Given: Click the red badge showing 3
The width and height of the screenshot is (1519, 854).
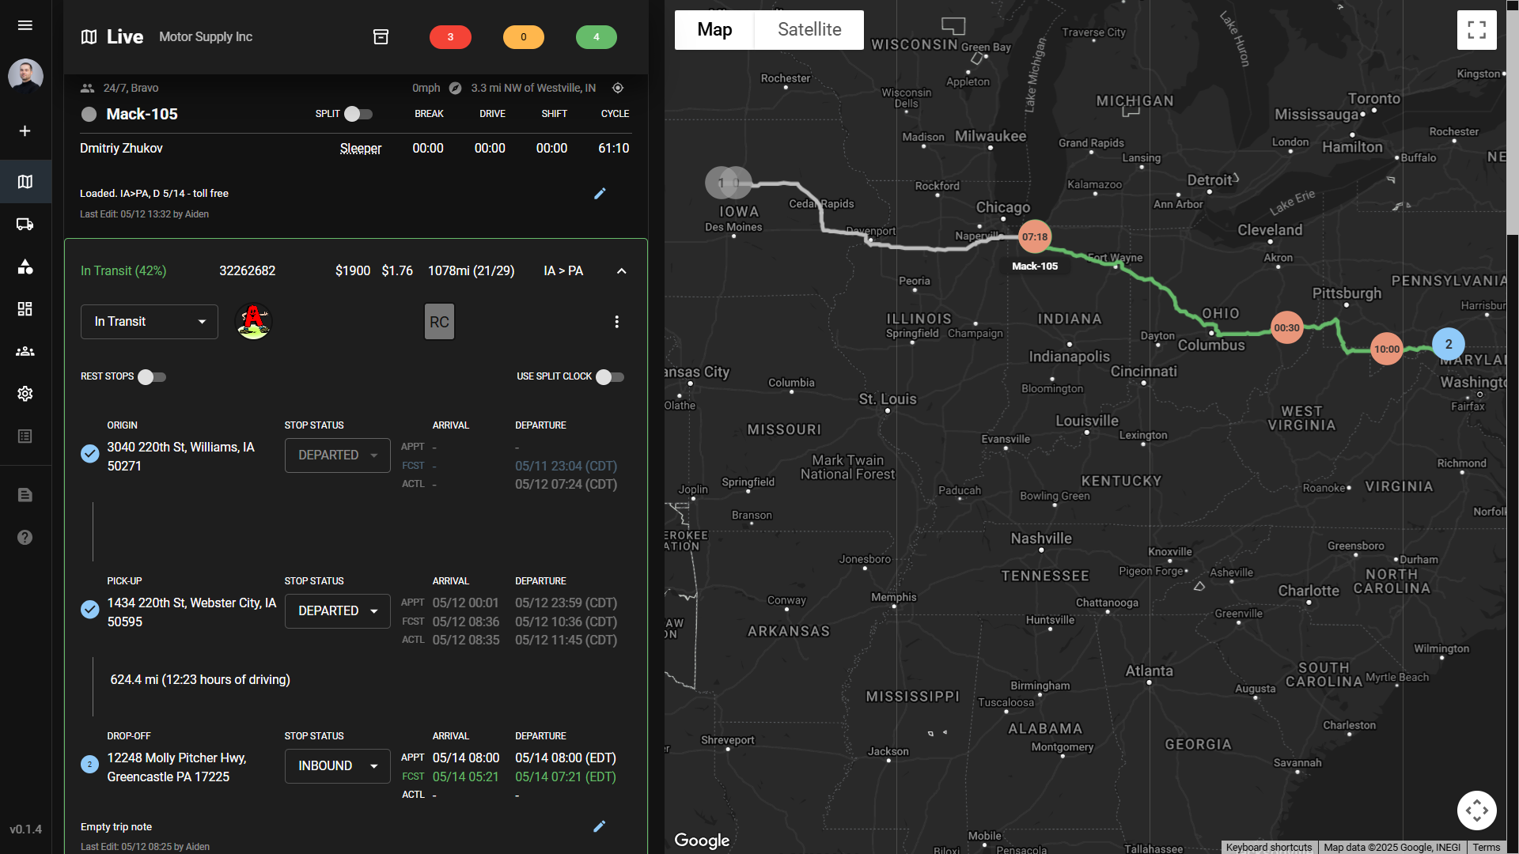Looking at the screenshot, I should click(450, 37).
